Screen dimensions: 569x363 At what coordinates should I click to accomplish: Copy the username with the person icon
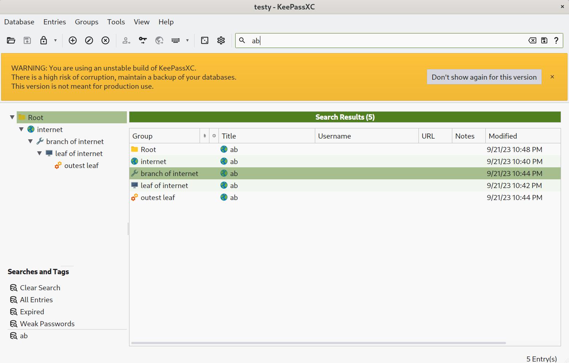pyautogui.click(x=126, y=40)
